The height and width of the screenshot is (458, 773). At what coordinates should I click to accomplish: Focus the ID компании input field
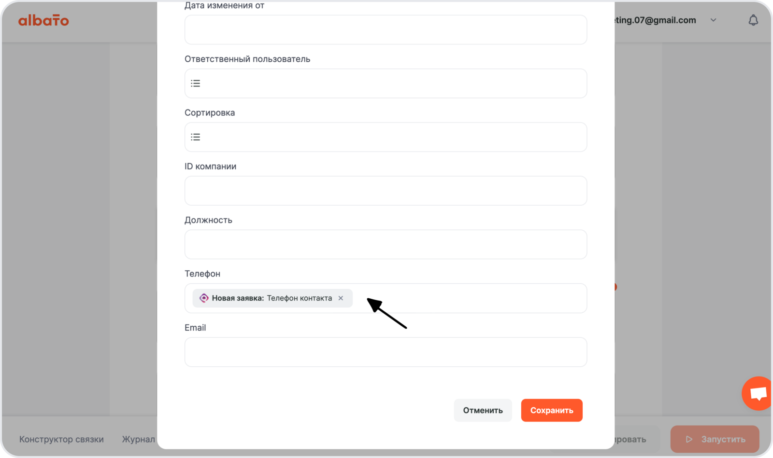tap(386, 191)
